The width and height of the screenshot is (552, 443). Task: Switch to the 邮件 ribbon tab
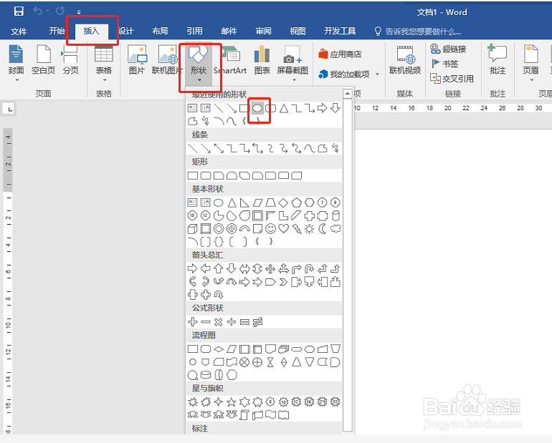(229, 31)
